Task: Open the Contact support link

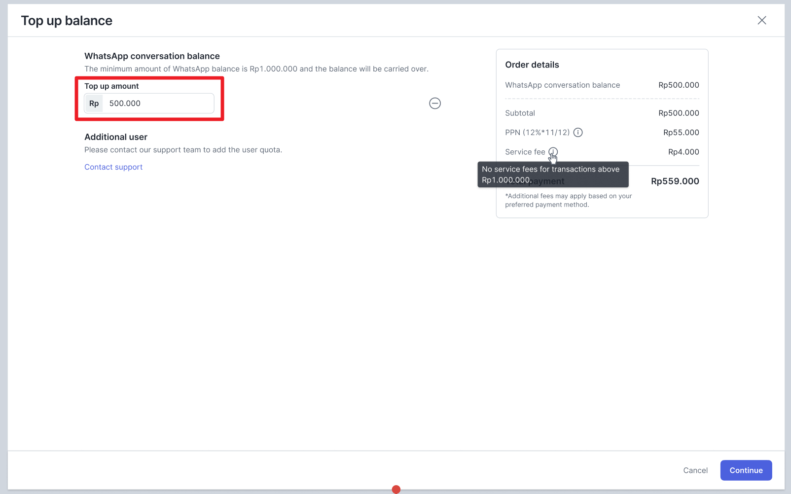Action: coord(113,167)
